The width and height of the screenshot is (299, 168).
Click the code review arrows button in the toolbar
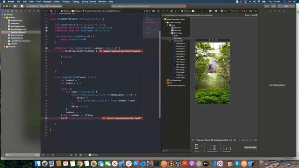[x=273, y=6]
